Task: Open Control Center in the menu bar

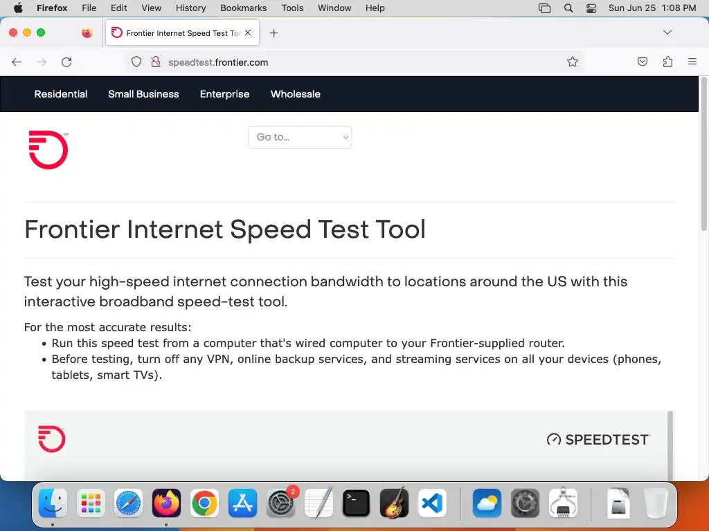Action: [591, 8]
